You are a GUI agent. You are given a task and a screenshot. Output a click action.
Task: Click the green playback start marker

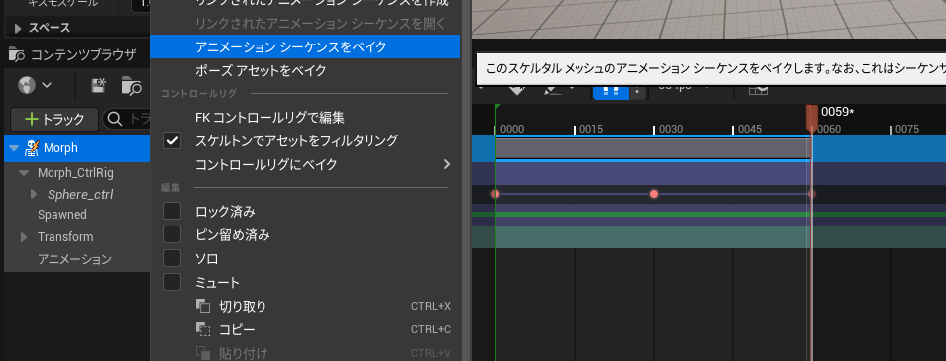click(x=497, y=107)
